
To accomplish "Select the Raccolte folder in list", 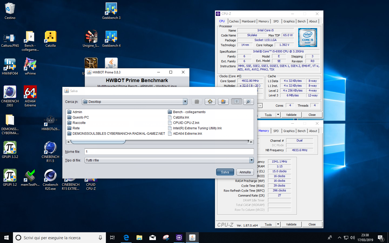I will click(x=76, y=123).
